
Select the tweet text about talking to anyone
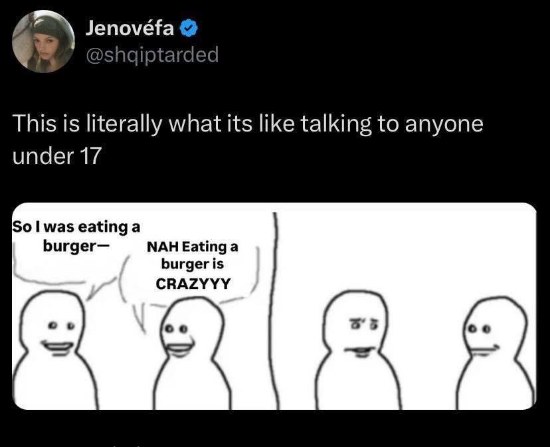pos(248,139)
